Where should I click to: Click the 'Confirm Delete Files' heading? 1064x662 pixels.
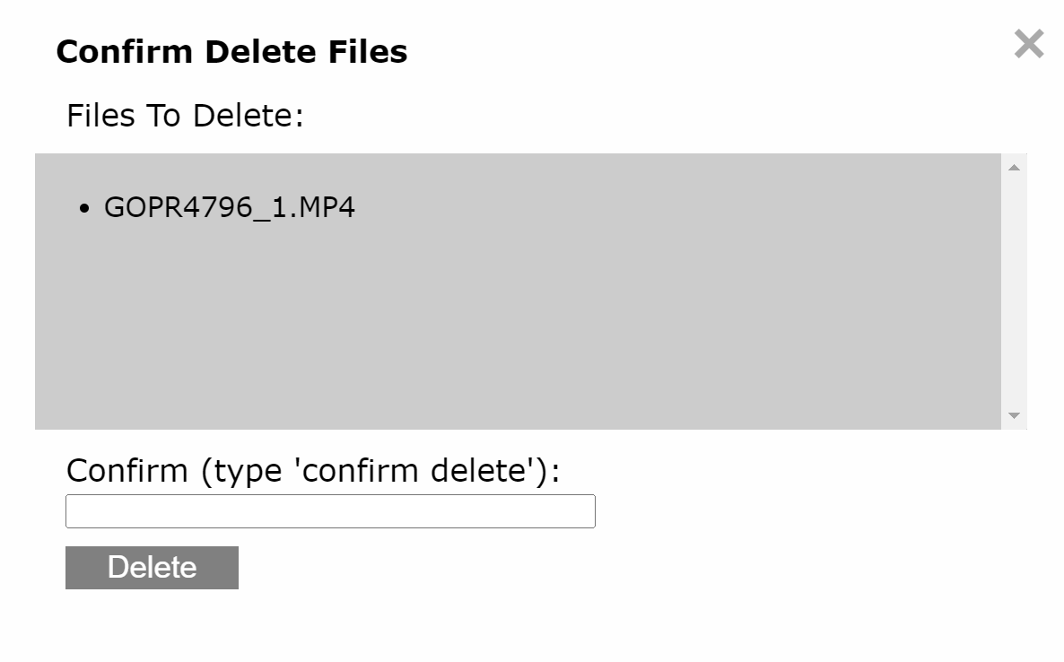pyautogui.click(x=231, y=52)
